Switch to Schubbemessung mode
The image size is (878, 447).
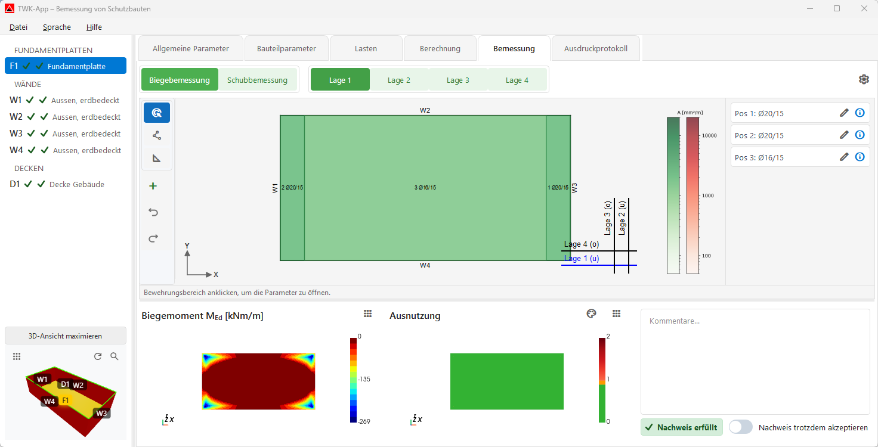(258, 80)
